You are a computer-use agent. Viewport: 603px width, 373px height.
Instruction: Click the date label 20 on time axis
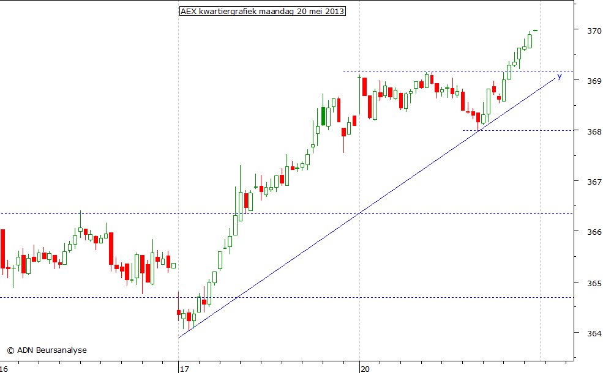tap(365, 369)
